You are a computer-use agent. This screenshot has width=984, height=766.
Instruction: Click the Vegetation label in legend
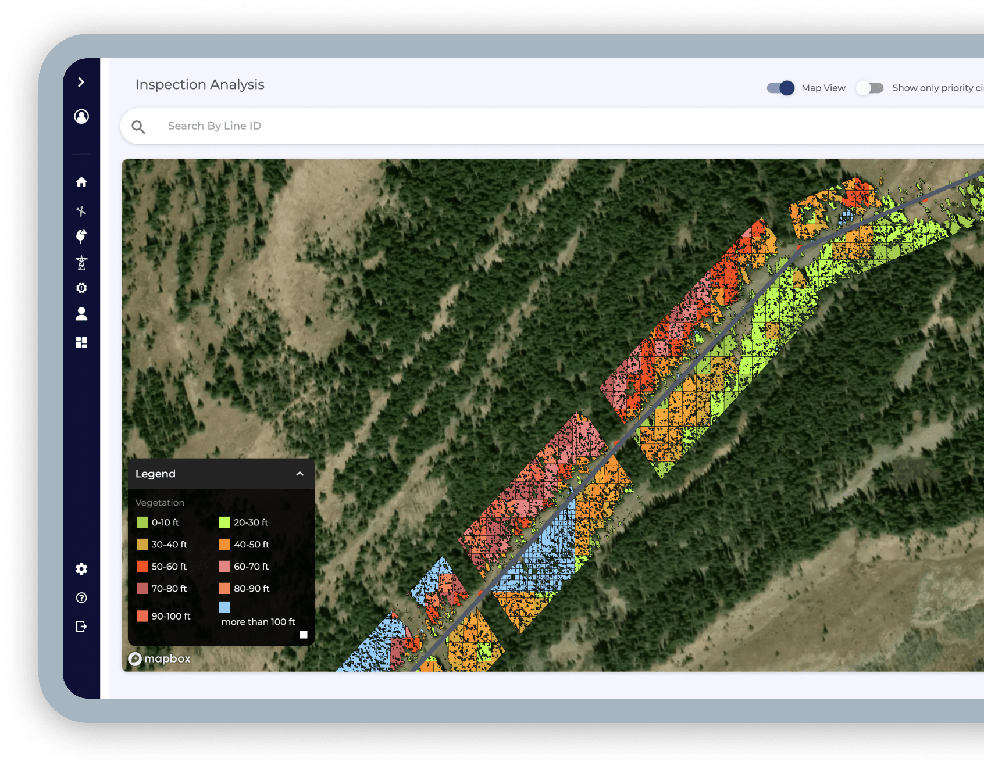[x=160, y=503]
